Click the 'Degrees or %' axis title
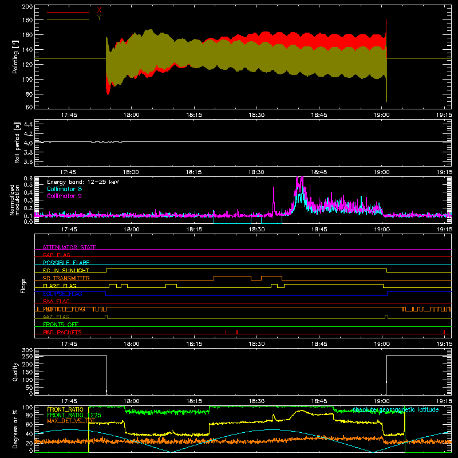The width and height of the screenshot is (458, 458). click(15, 429)
